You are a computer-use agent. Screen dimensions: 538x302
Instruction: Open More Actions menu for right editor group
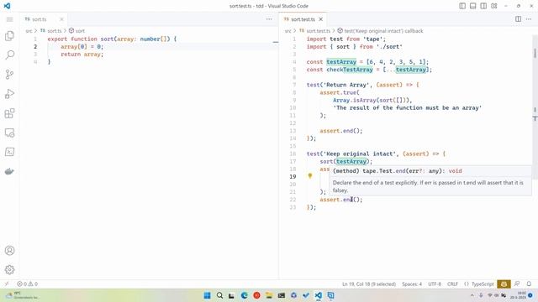coord(529,19)
